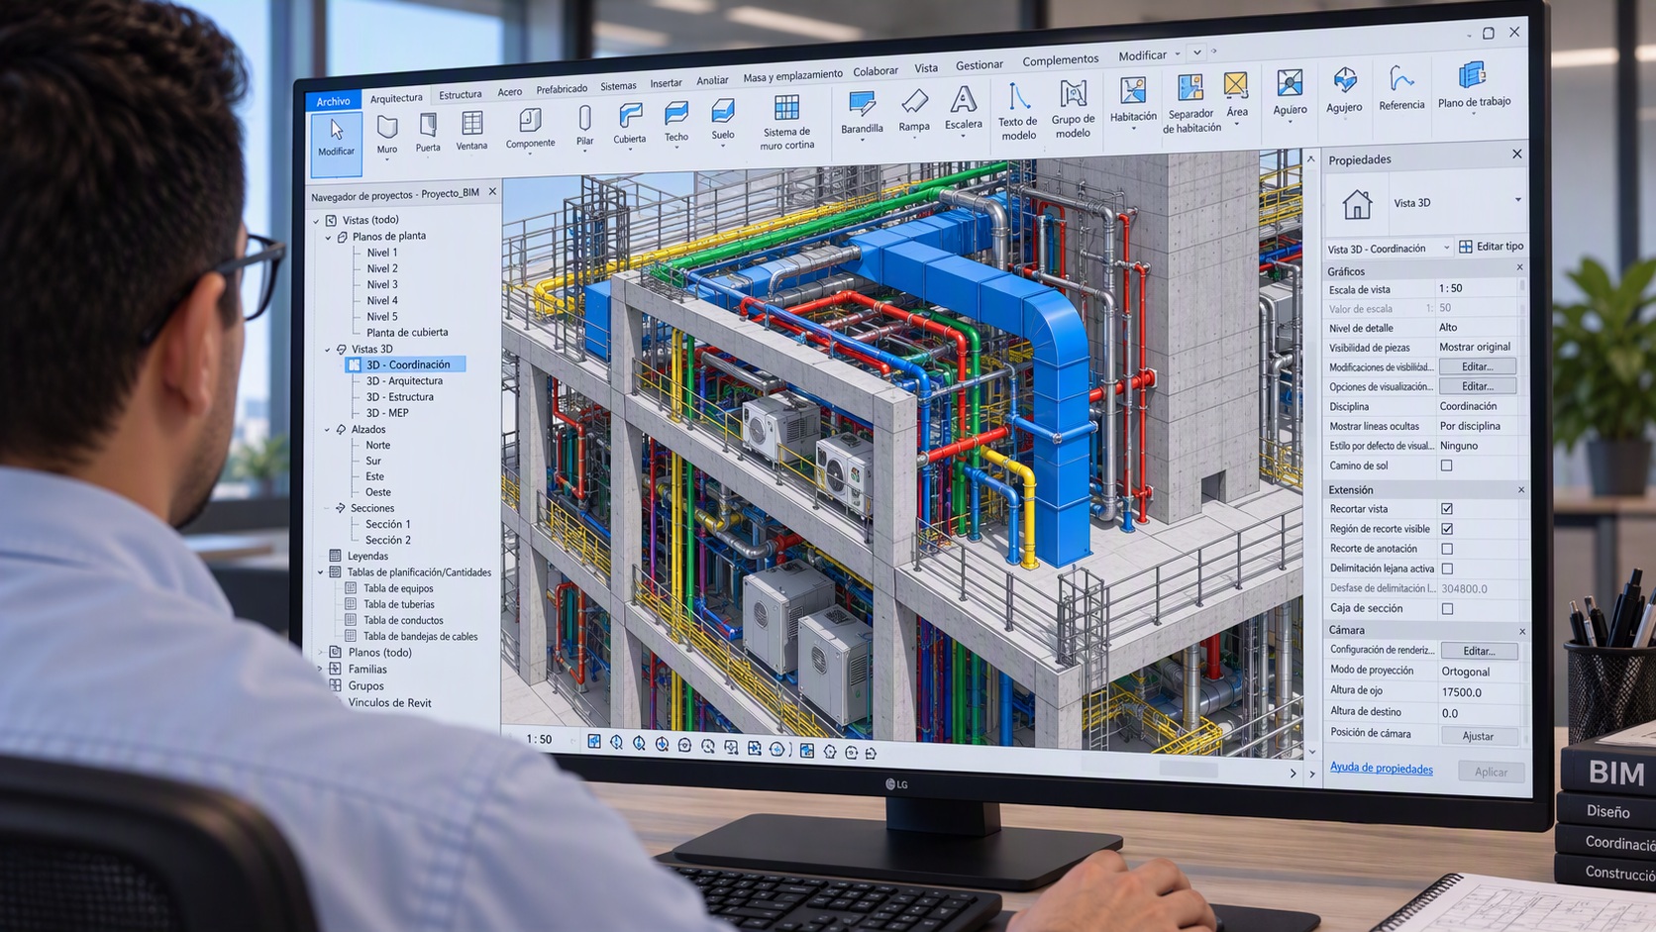1656x932 pixels.
Task: Select the Techo ceiling tool
Action: point(676,123)
